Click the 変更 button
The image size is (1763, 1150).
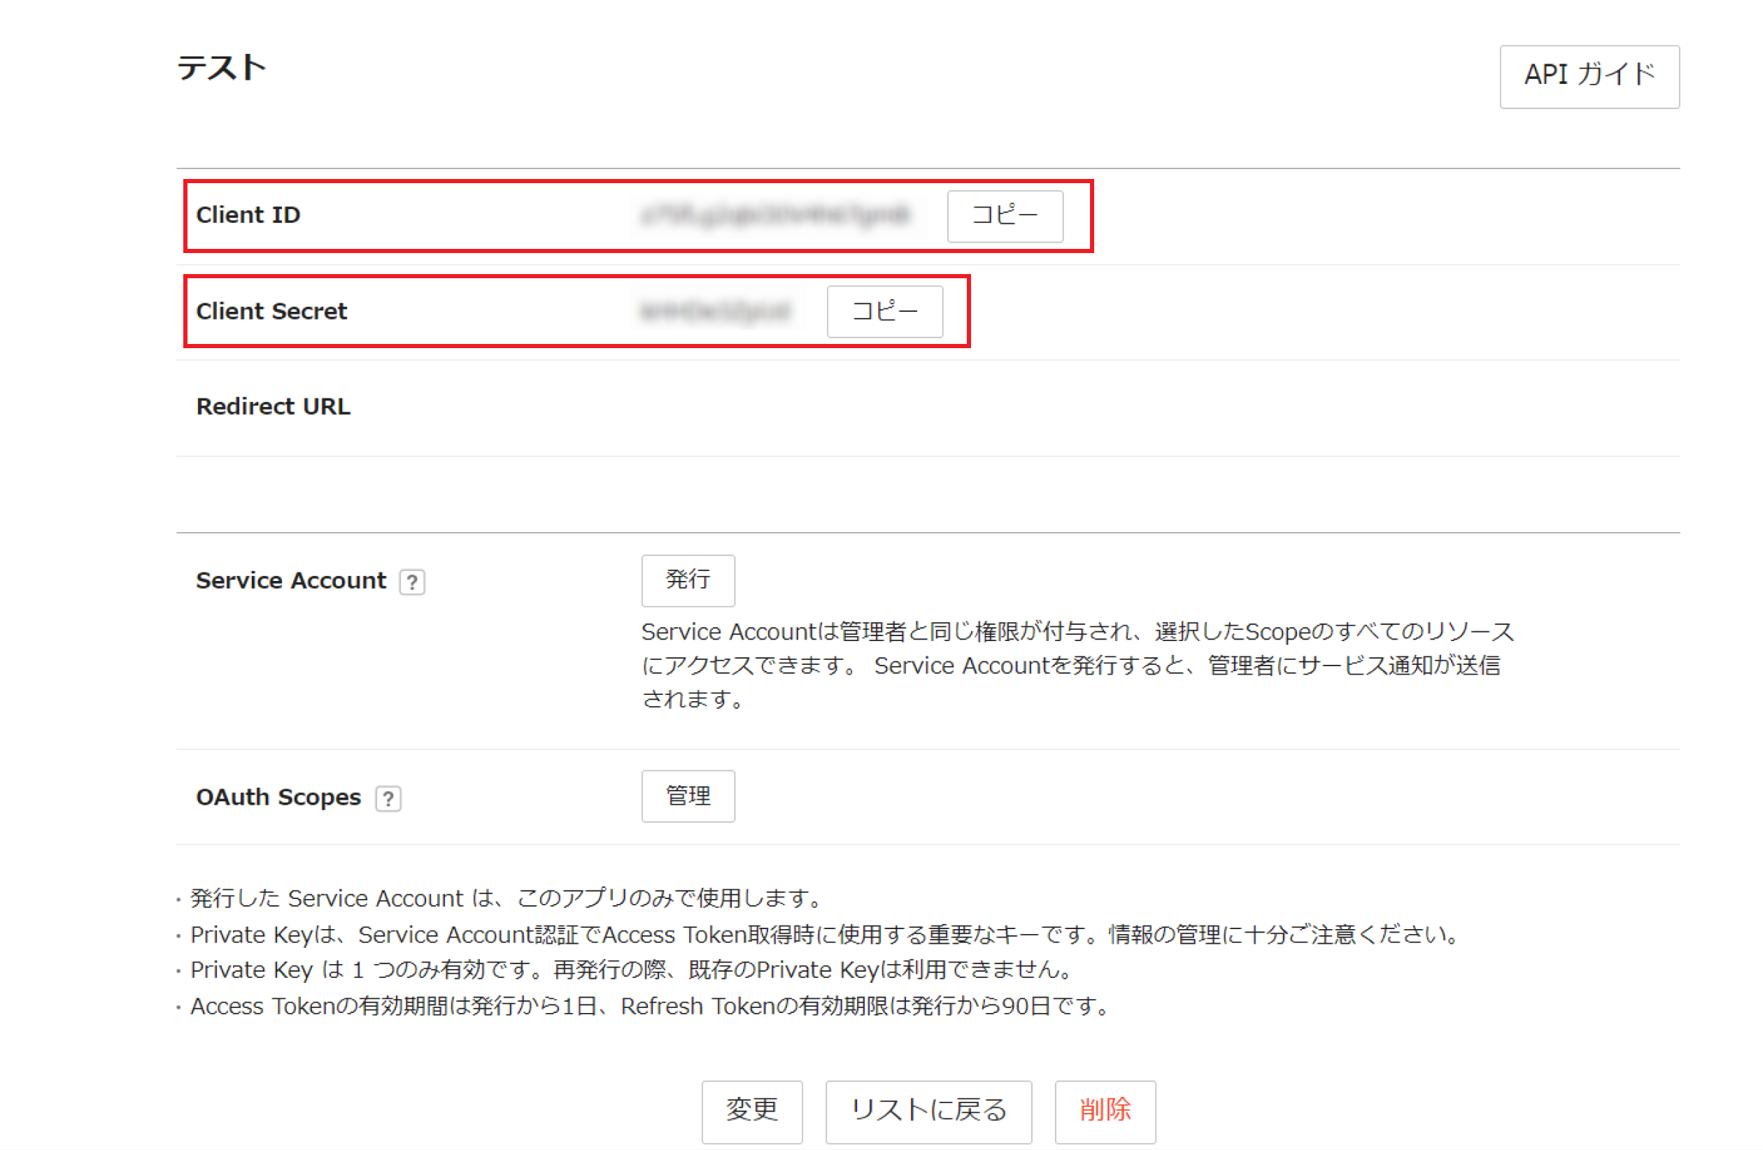click(751, 1110)
